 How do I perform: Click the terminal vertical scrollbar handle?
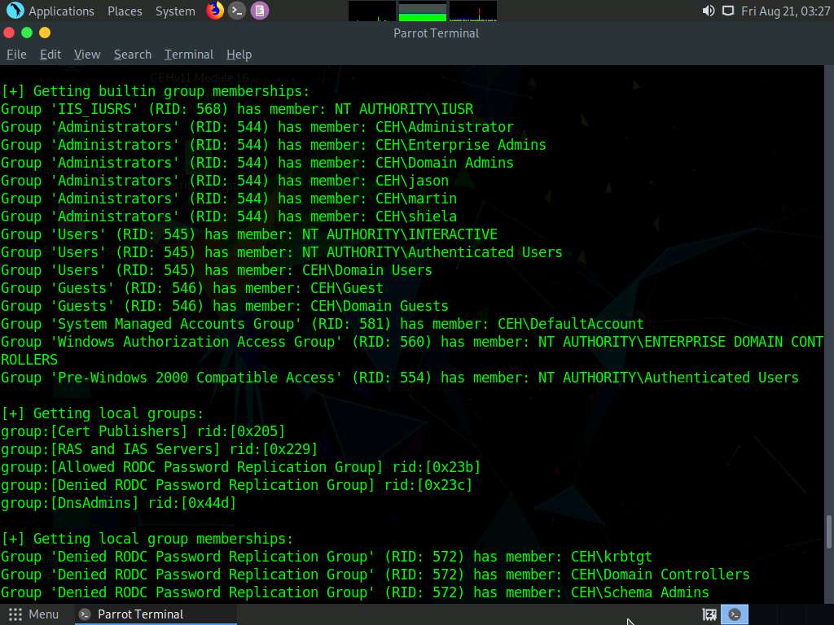pos(828,531)
